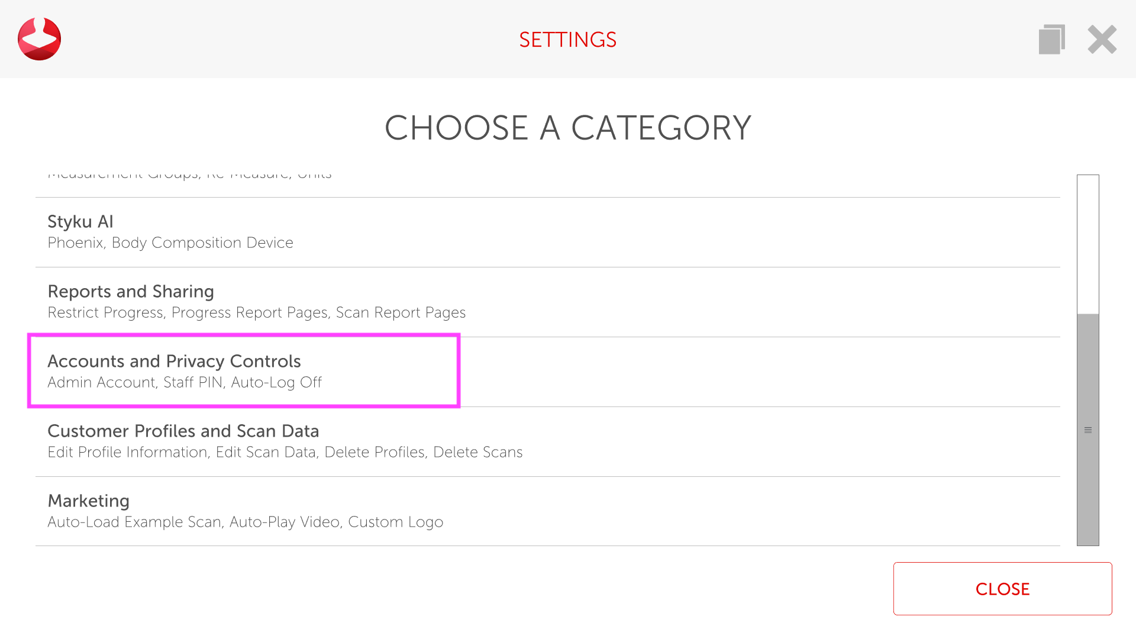Open the Styku AI category
Screen dimensions: 1136x639
pos(80,222)
